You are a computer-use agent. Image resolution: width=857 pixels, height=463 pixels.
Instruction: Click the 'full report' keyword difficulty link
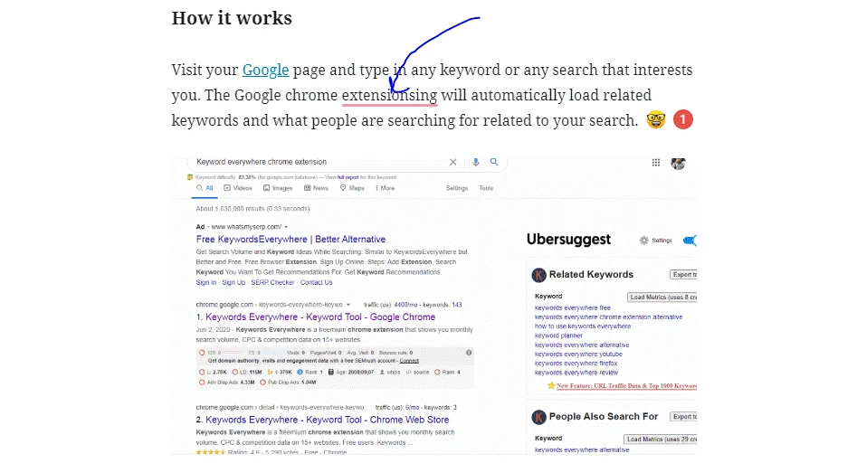click(x=348, y=177)
